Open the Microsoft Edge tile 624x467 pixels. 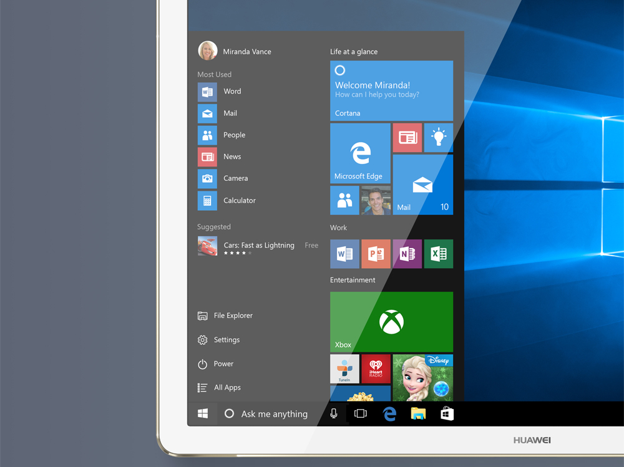pyautogui.click(x=360, y=153)
